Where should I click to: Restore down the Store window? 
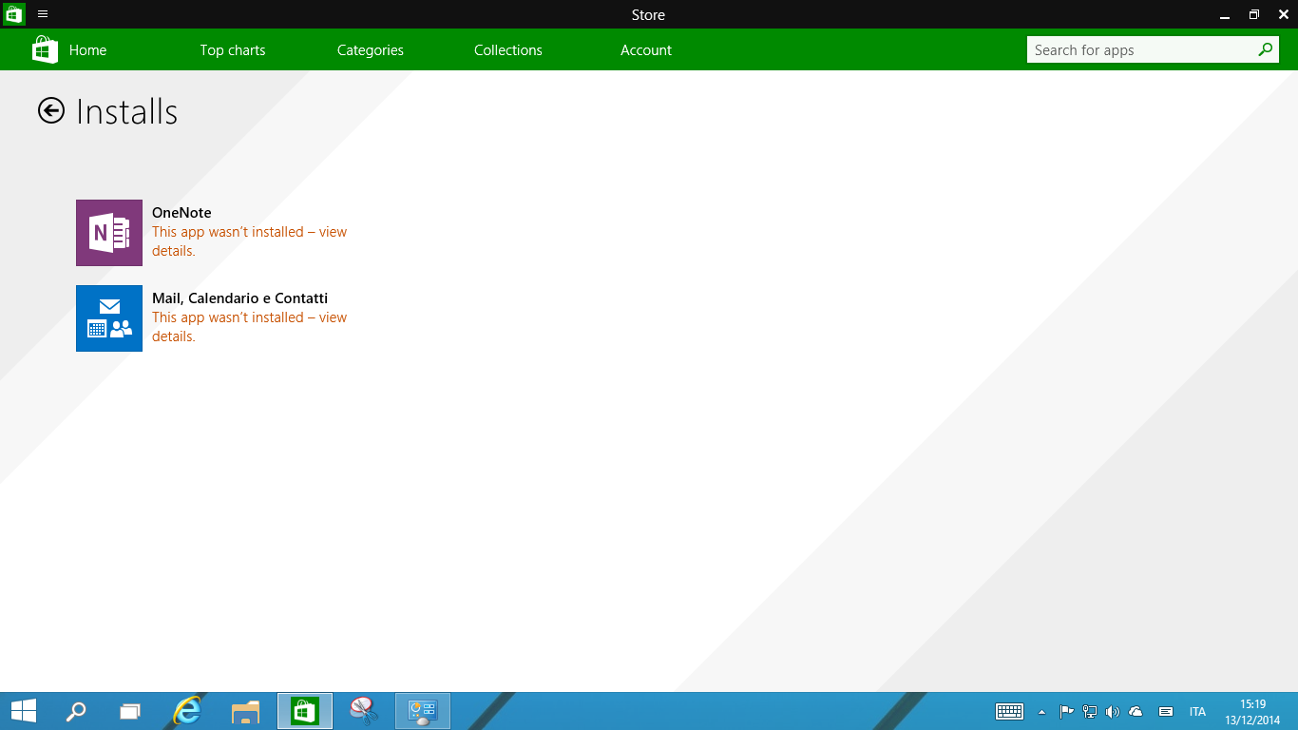[1254, 14]
